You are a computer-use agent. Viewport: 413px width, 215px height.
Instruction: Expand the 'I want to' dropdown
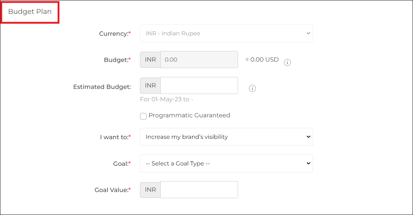(x=226, y=137)
